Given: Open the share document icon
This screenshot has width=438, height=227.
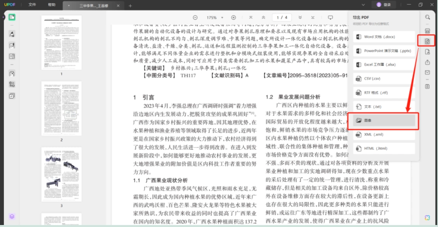Looking at the screenshot, I should tap(427, 63).
